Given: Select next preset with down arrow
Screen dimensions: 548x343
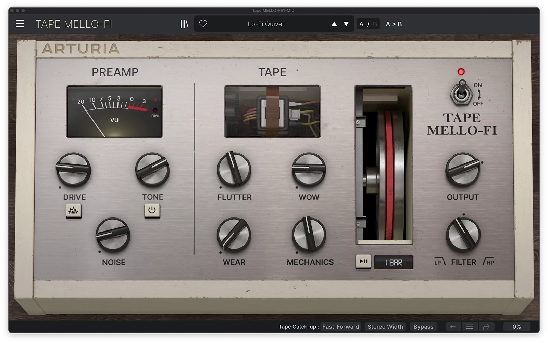Looking at the screenshot, I should coord(346,24).
